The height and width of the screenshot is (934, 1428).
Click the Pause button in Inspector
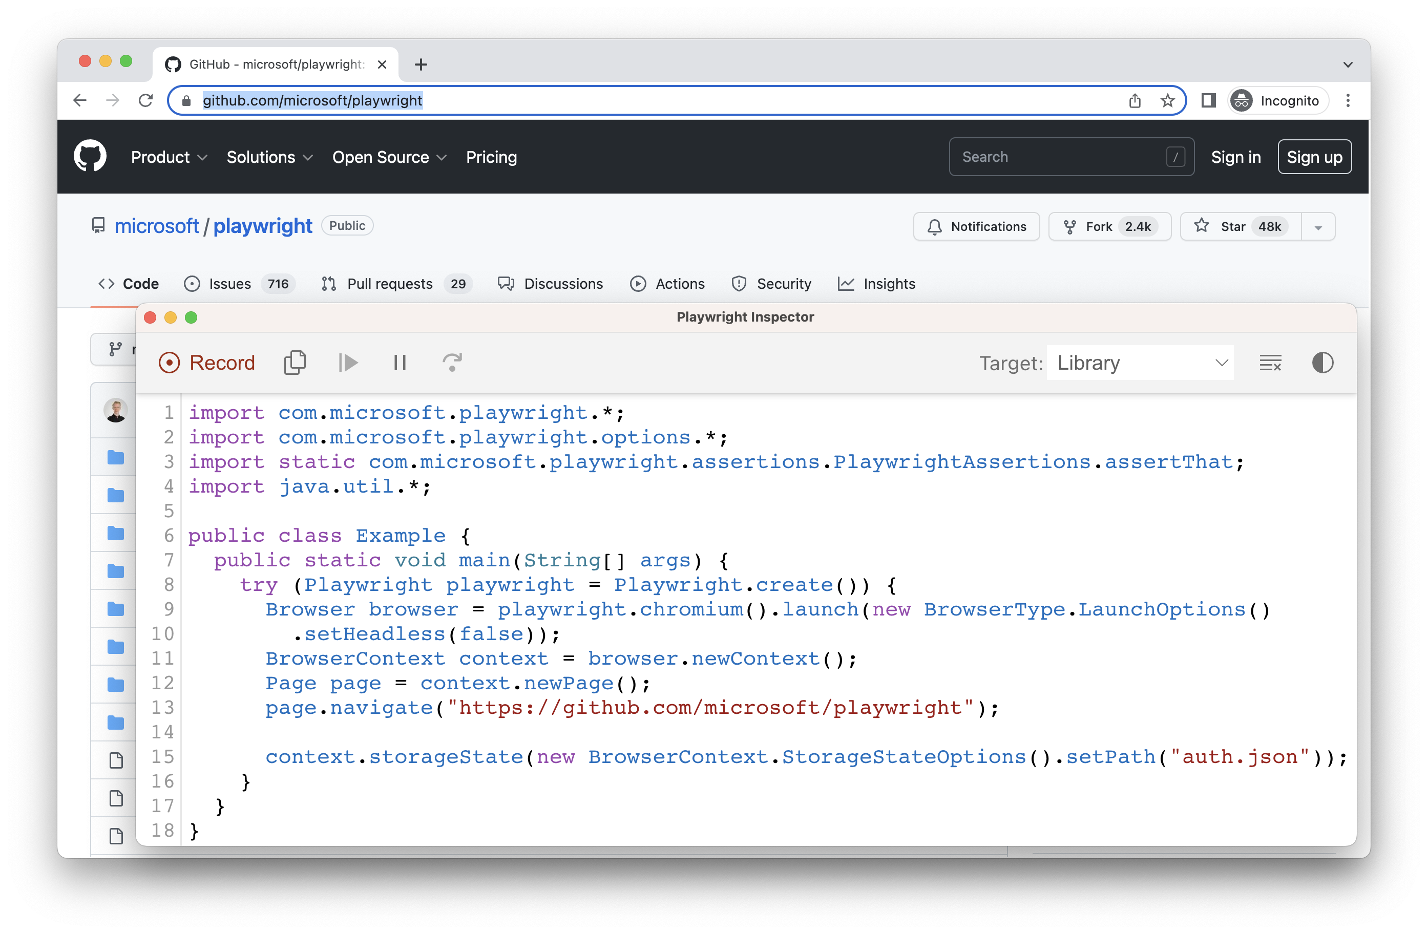400,363
